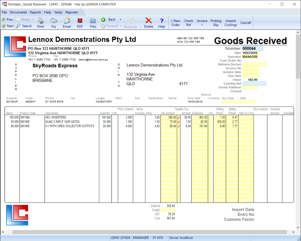Click supplier code SKYEXP
Screen dimensions: 301x241
(x=12, y=102)
